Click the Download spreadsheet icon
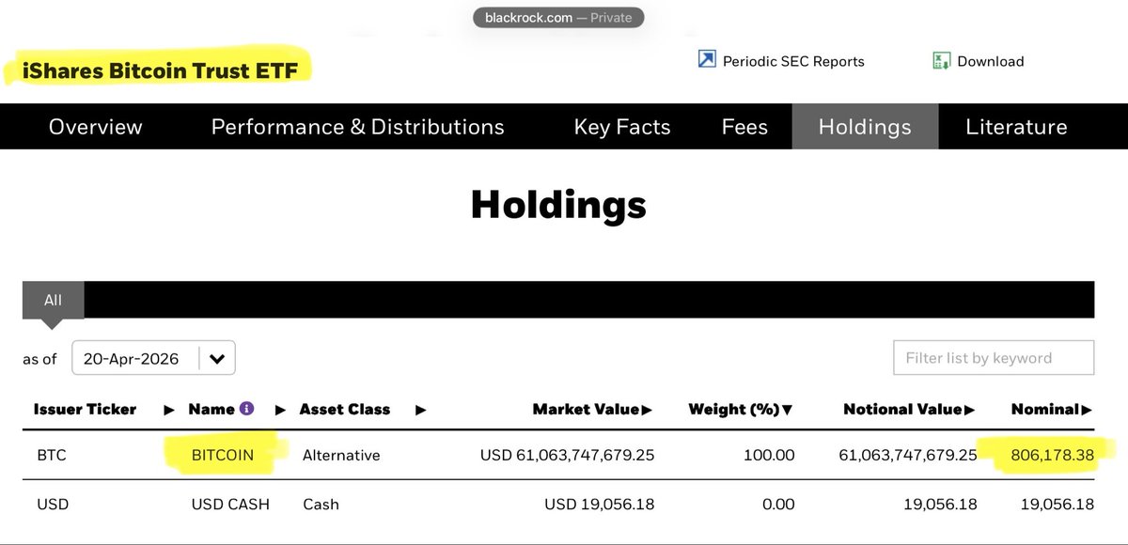The width and height of the screenshot is (1128, 545). point(941,60)
